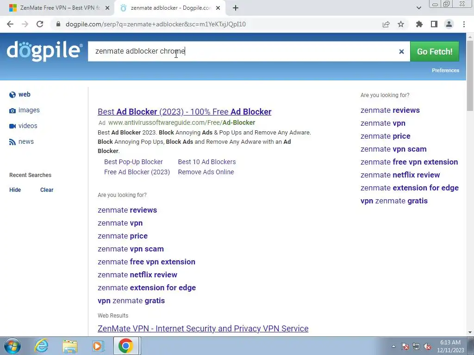
Task: Open the Extensions puzzle icon
Action: click(419, 24)
